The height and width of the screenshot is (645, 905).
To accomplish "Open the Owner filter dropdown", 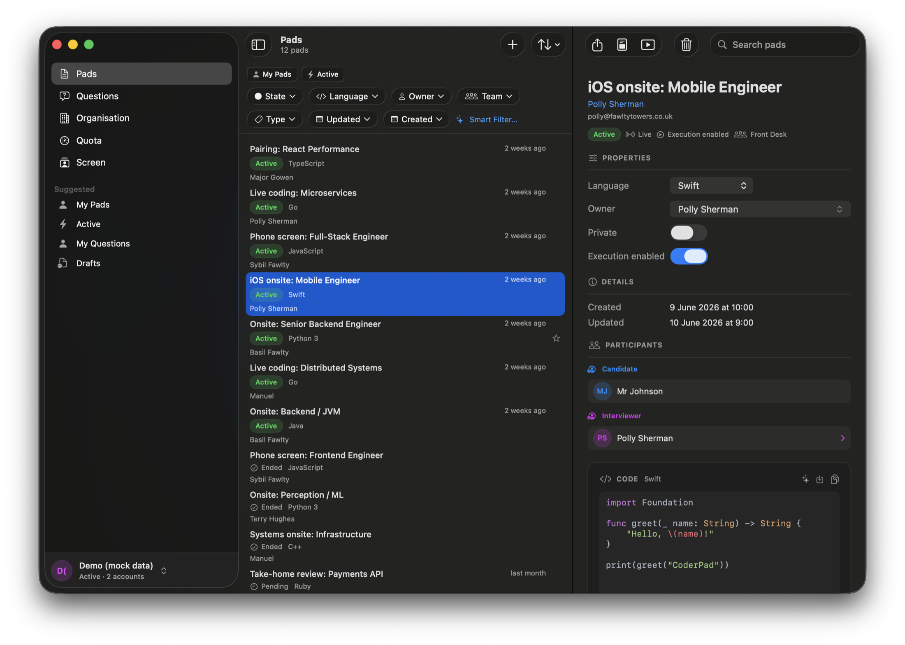I will coord(421,96).
